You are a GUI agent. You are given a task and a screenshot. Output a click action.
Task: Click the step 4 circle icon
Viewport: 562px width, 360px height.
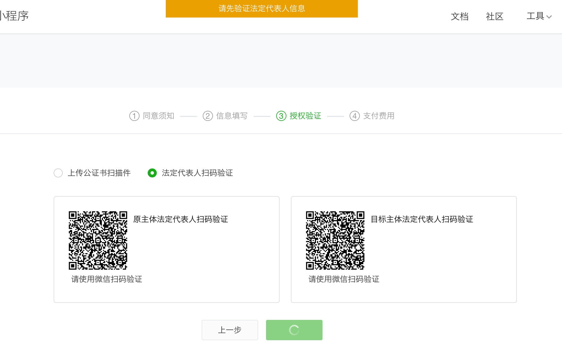[x=354, y=116]
